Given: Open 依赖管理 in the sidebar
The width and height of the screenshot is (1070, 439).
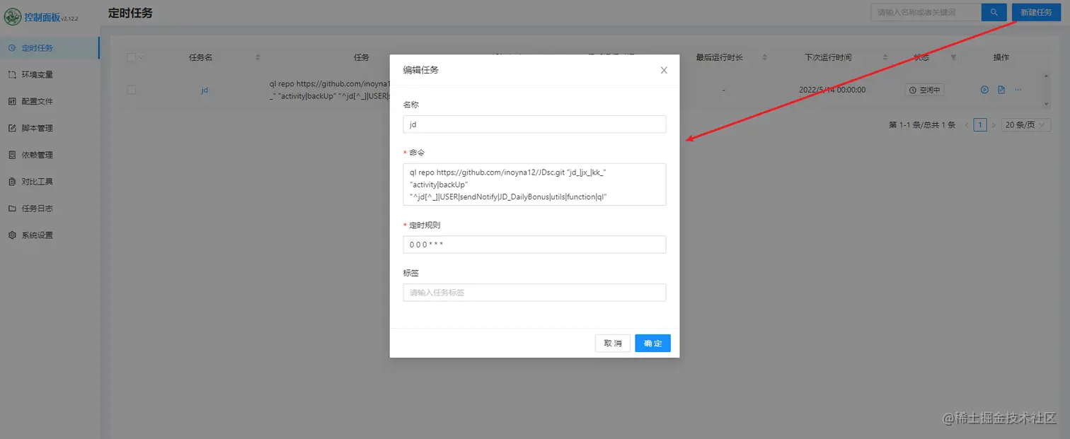Looking at the screenshot, I should point(50,155).
